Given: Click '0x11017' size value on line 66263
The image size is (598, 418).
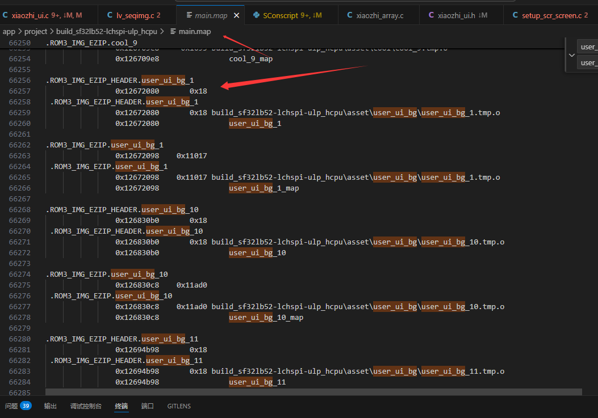Looking at the screenshot, I should tap(192, 156).
